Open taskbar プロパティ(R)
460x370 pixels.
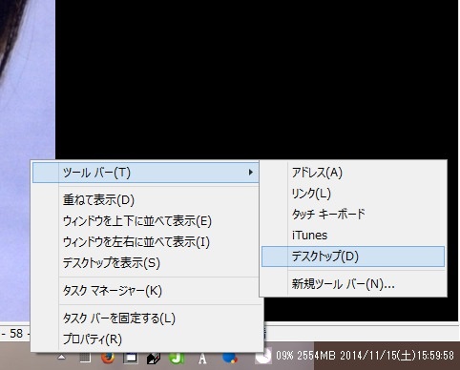tap(146, 339)
